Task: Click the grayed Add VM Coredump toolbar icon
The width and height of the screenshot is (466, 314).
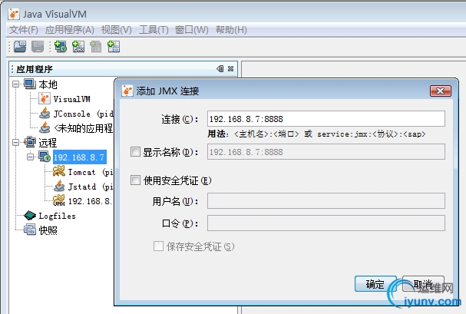Action: 96,47
